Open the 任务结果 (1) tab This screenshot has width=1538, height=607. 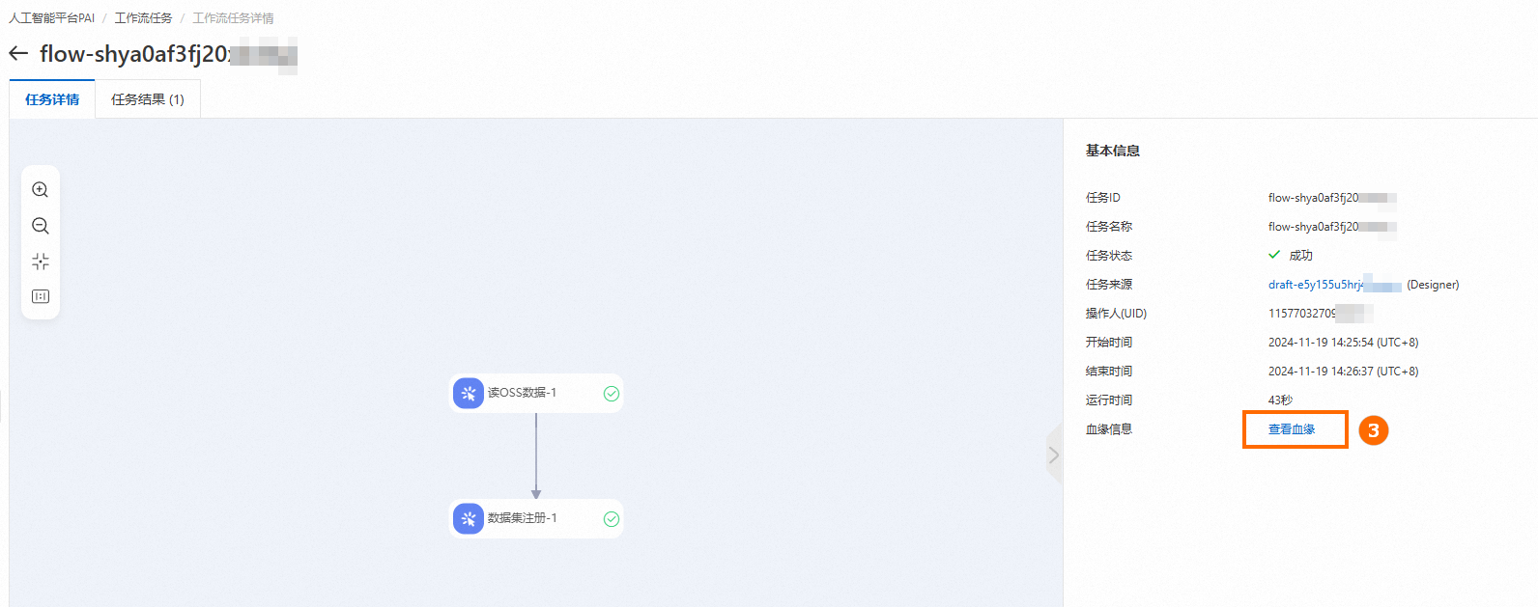point(148,99)
